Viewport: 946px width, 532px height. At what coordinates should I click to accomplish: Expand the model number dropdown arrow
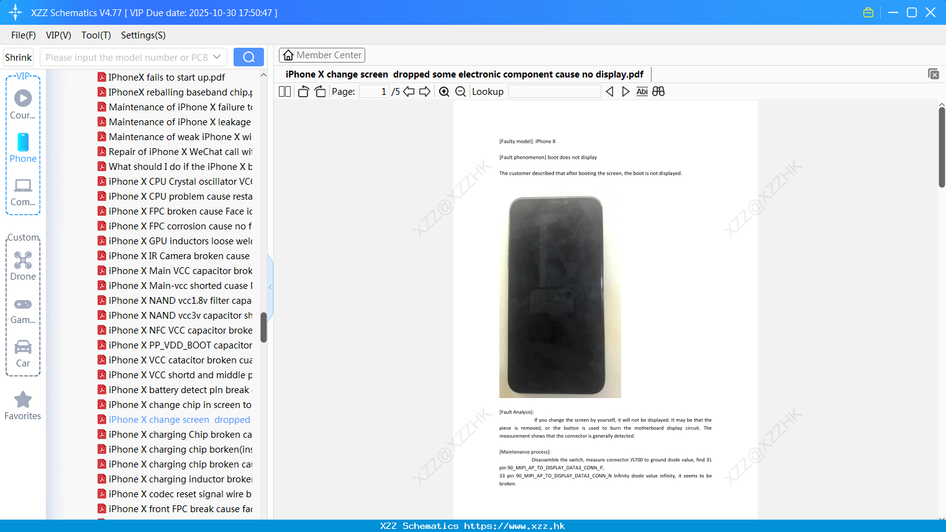click(x=217, y=57)
